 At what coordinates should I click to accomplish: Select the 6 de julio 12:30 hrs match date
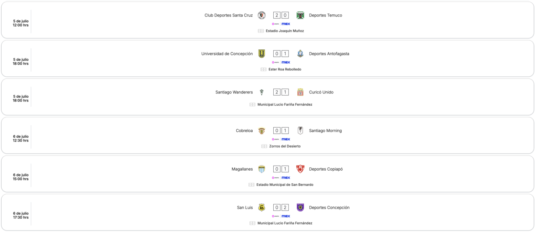[x=21, y=138]
